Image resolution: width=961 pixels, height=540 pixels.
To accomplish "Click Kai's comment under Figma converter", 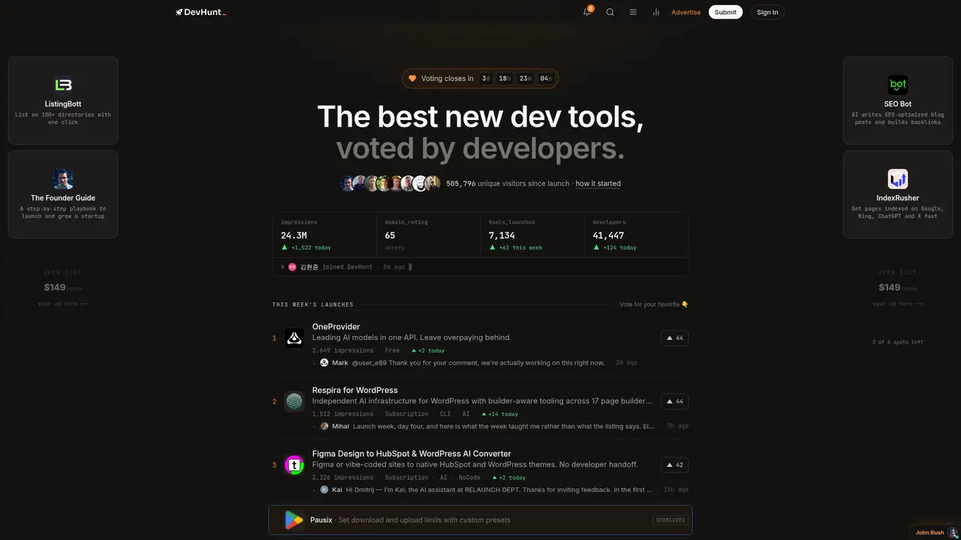I will click(x=500, y=490).
